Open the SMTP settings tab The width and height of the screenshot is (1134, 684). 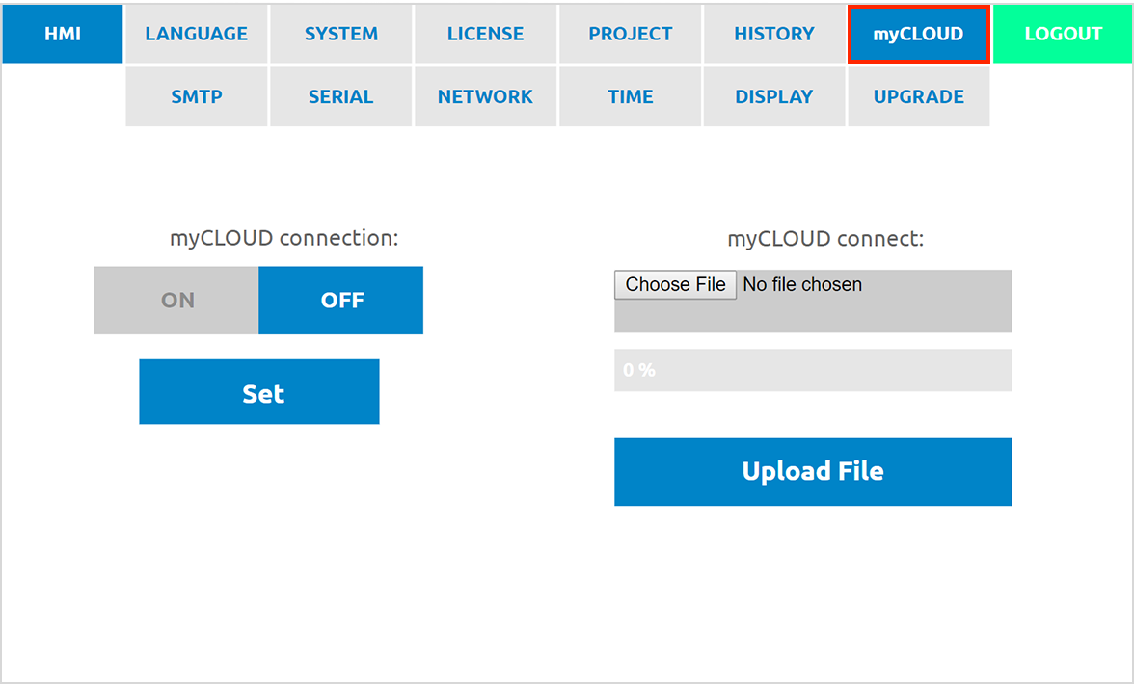(196, 96)
